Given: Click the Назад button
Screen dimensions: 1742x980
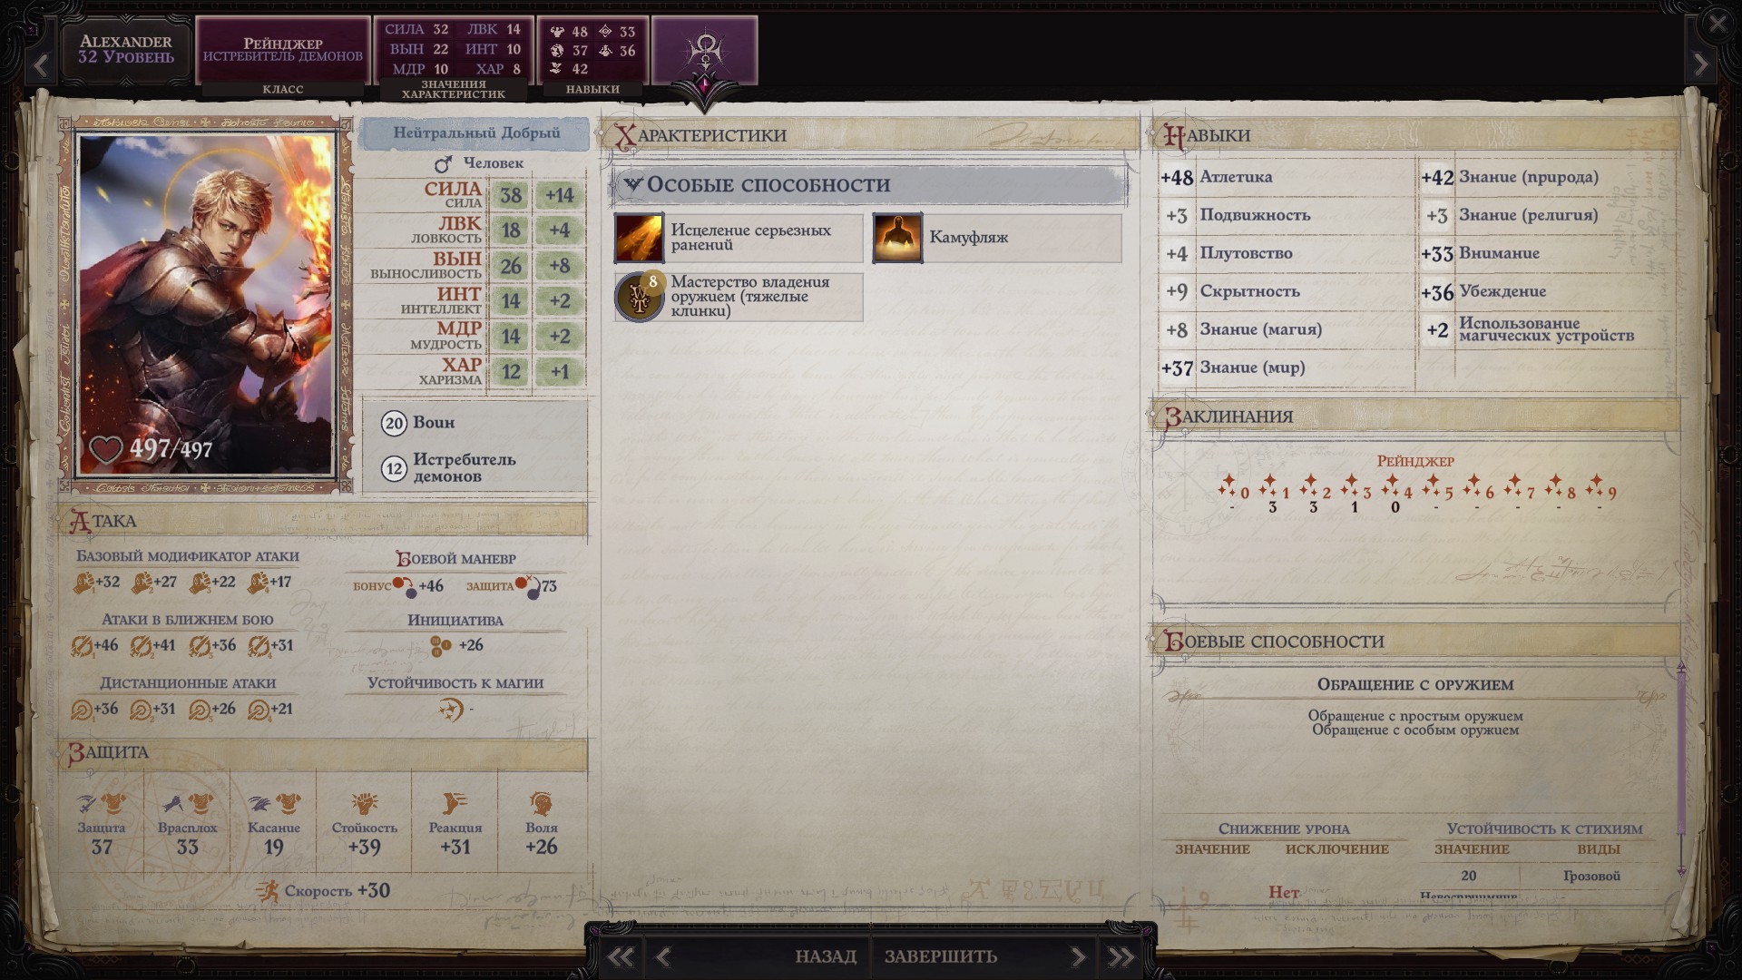Looking at the screenshot, I should click(x=826, y=956).
